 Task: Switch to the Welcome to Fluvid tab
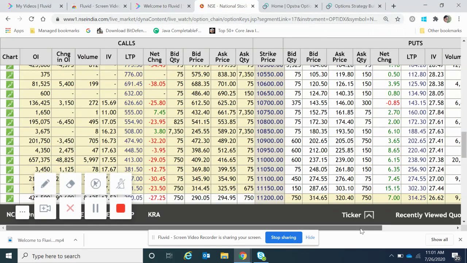pos(162,6)
